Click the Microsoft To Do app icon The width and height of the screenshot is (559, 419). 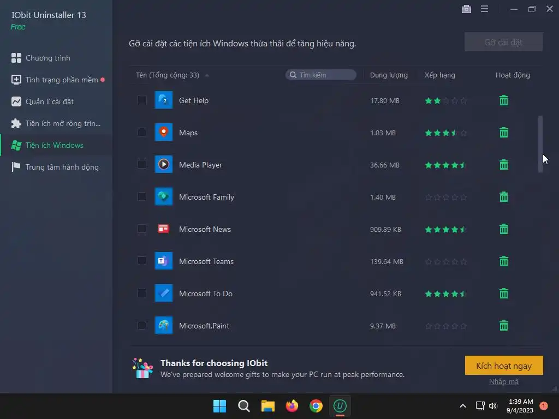[164, 293]
